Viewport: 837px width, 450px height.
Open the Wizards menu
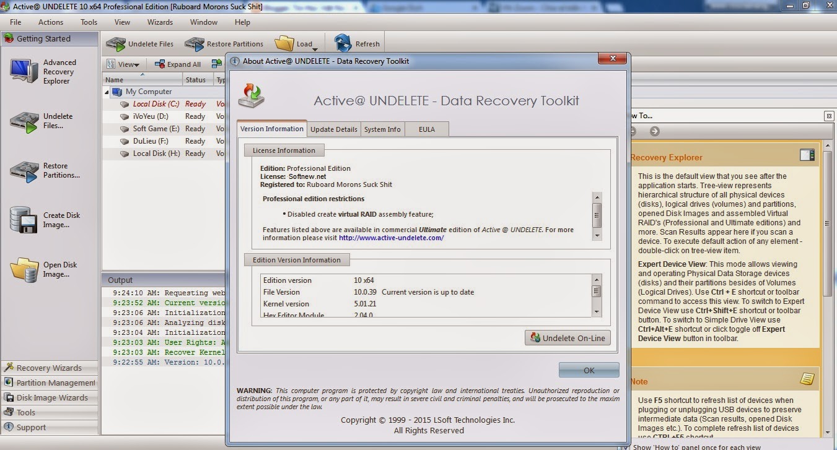(160, 22)
